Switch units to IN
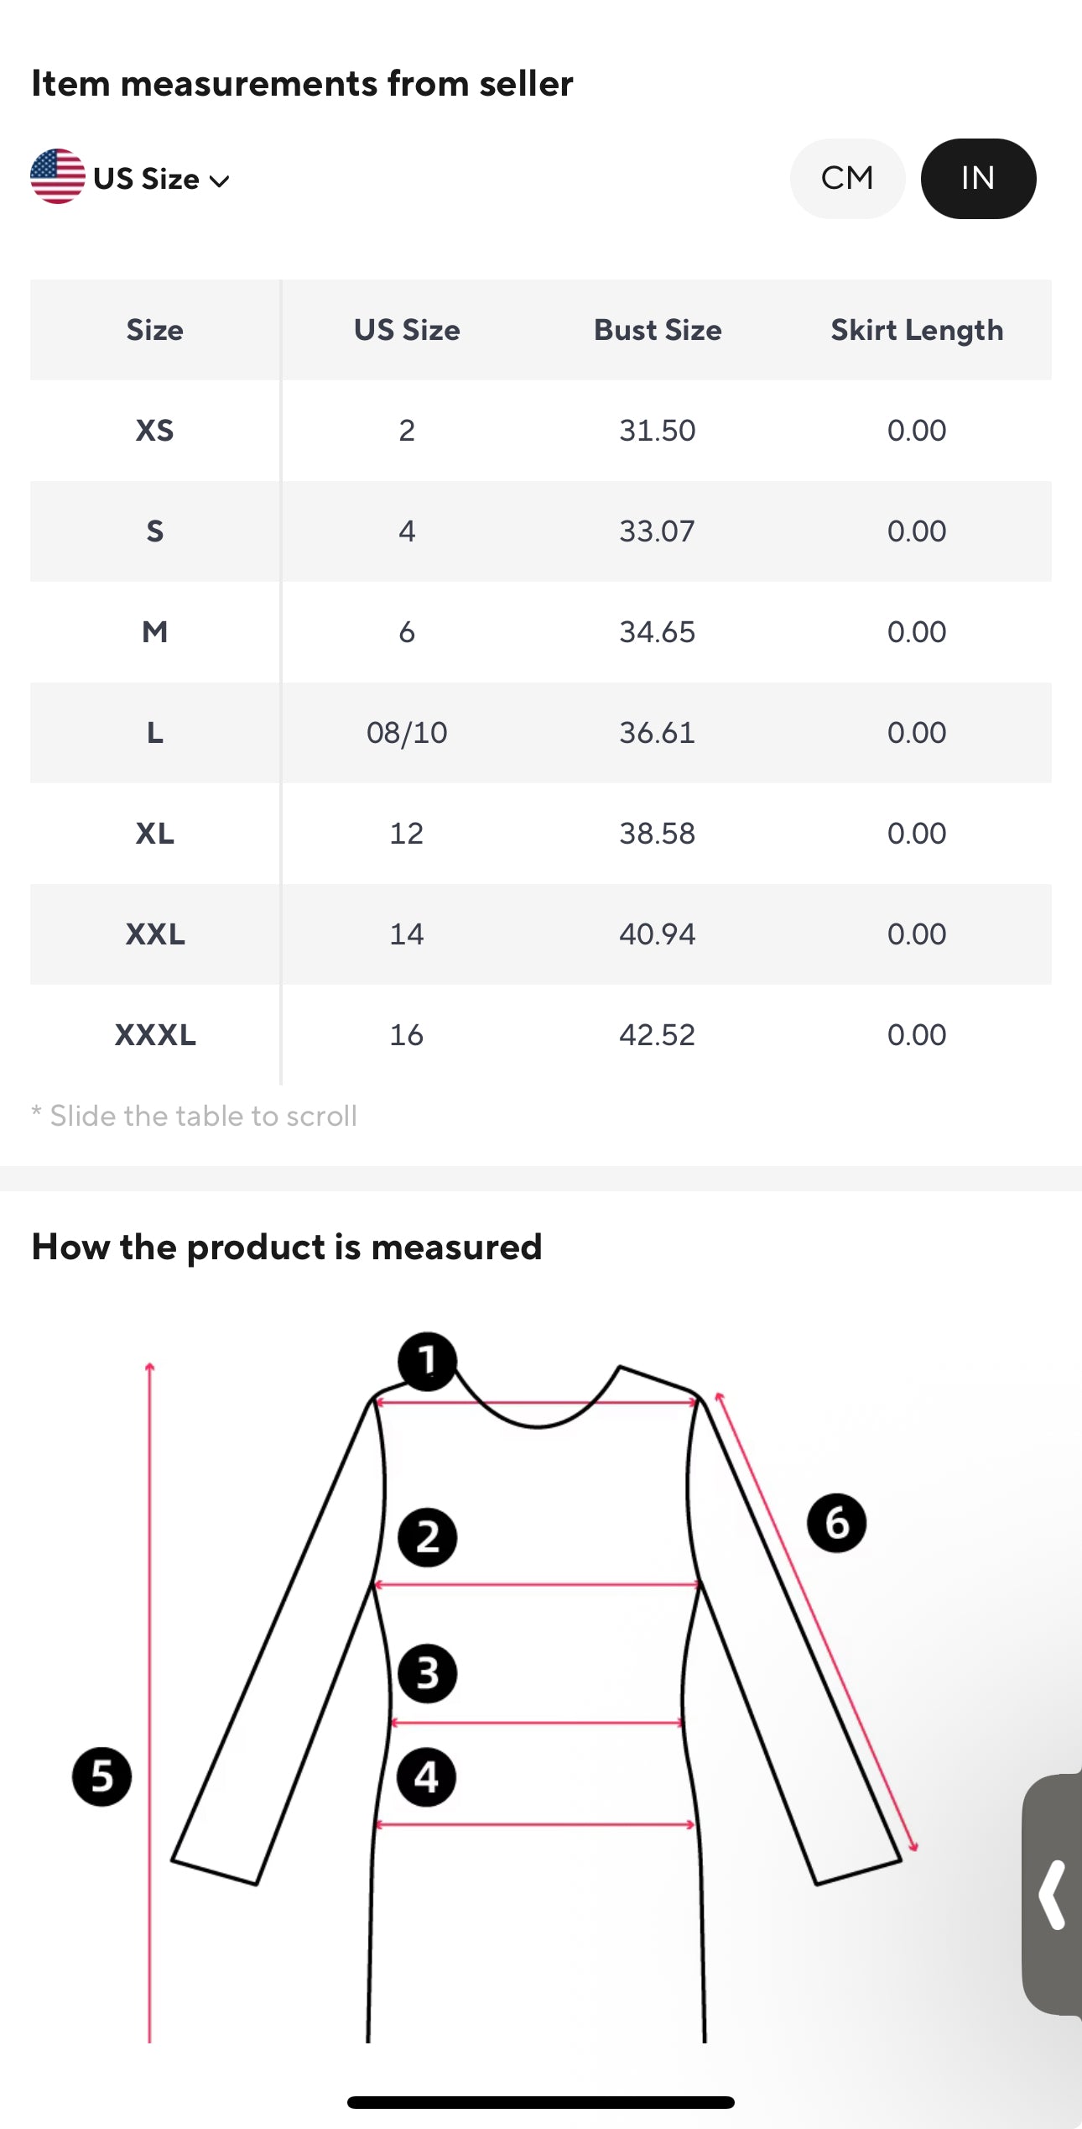 point(978,178)
